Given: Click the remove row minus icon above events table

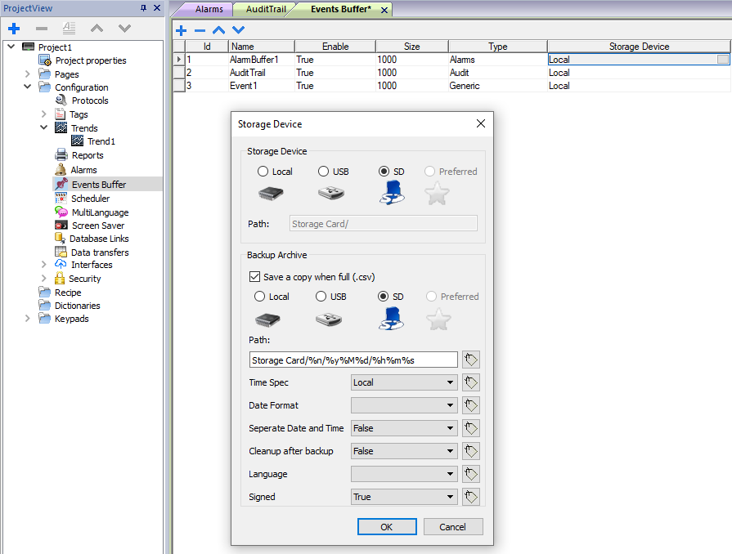Looking at the screenshot, I should click(x=200, y=30).
